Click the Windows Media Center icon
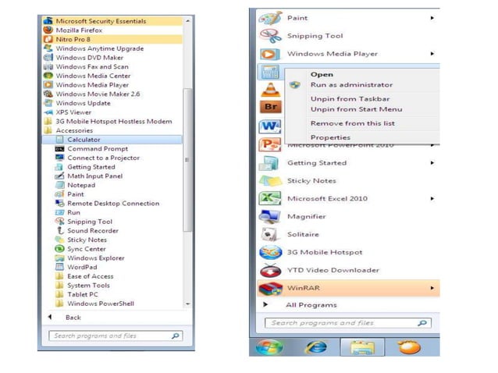The height and width of the screenshot is (373, 498). coord(48,76)
